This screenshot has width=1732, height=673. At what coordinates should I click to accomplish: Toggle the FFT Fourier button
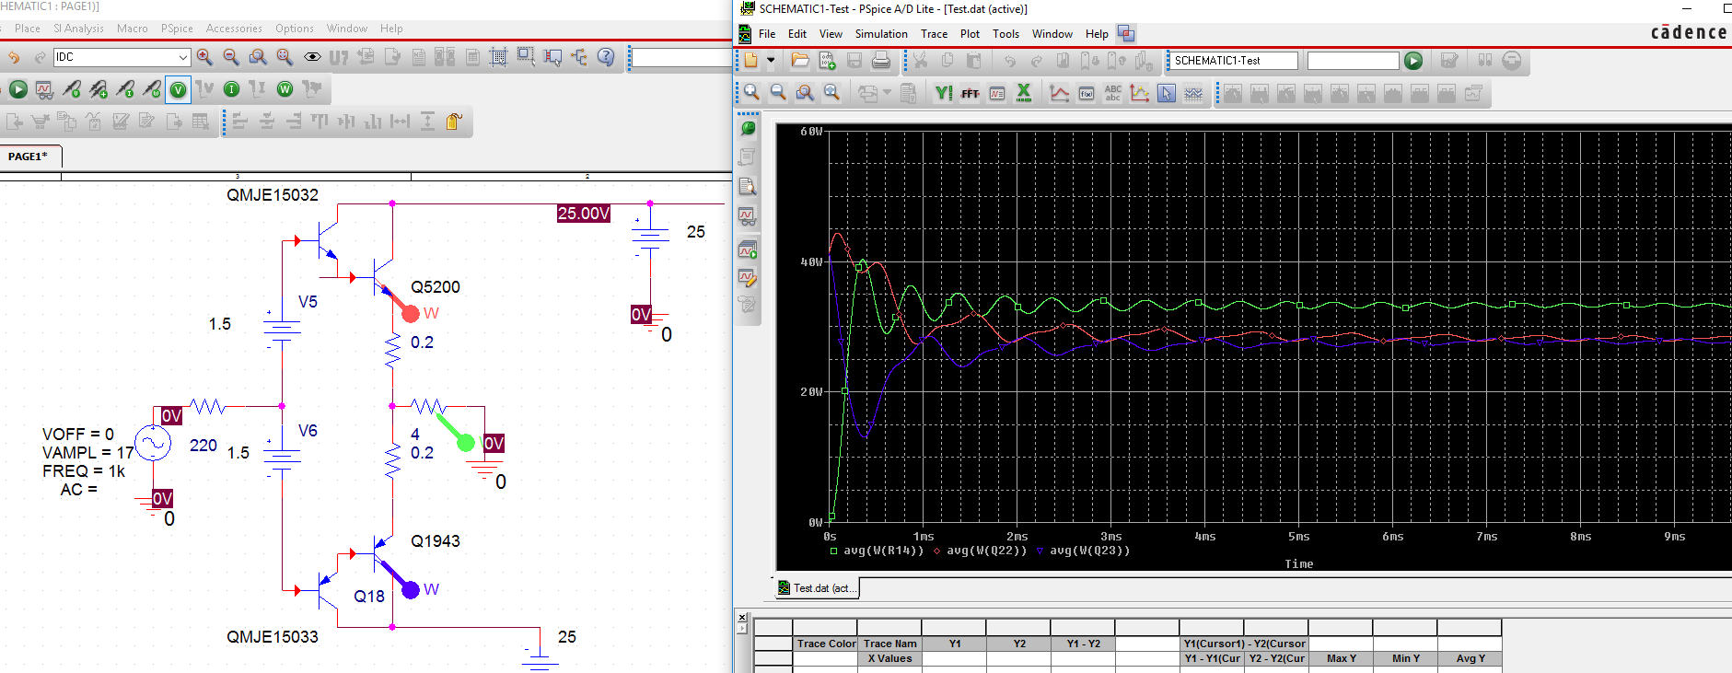point(971,93)
